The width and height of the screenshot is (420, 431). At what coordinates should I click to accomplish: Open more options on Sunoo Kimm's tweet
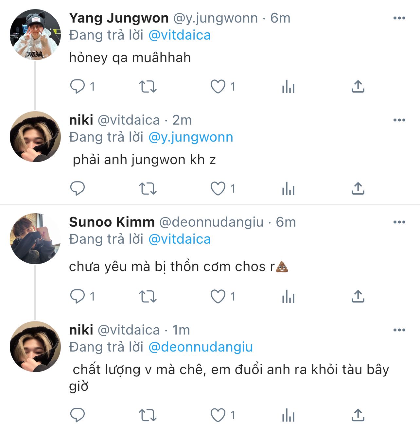(x=399, y=222)
